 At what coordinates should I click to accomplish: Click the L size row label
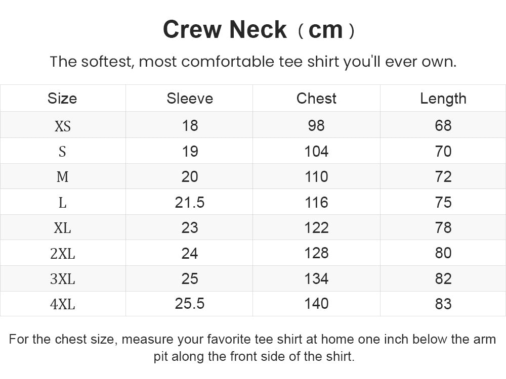tap(62, 203)
